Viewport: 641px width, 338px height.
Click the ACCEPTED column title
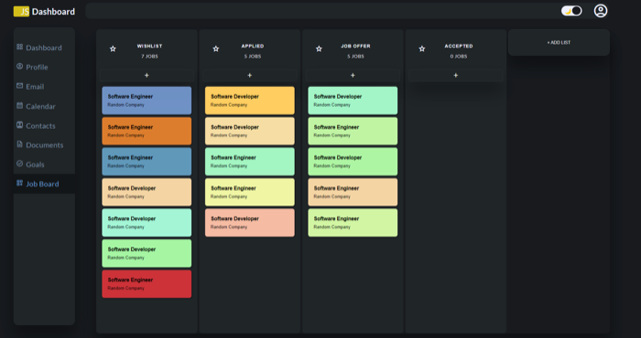[x=459, y=46]
